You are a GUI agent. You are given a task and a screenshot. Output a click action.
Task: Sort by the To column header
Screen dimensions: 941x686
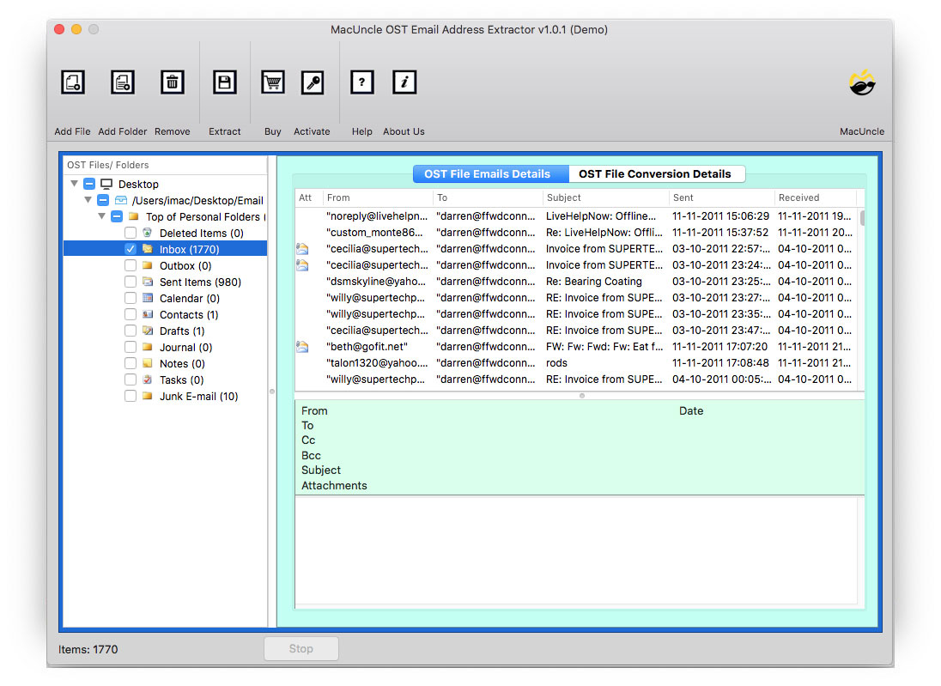click(488, 197)
